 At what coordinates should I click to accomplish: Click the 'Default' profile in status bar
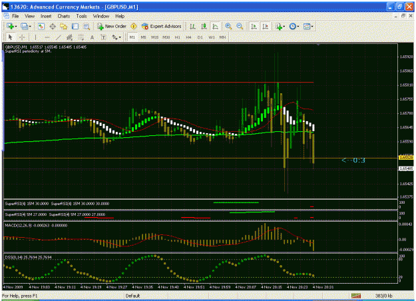point(132,296)
